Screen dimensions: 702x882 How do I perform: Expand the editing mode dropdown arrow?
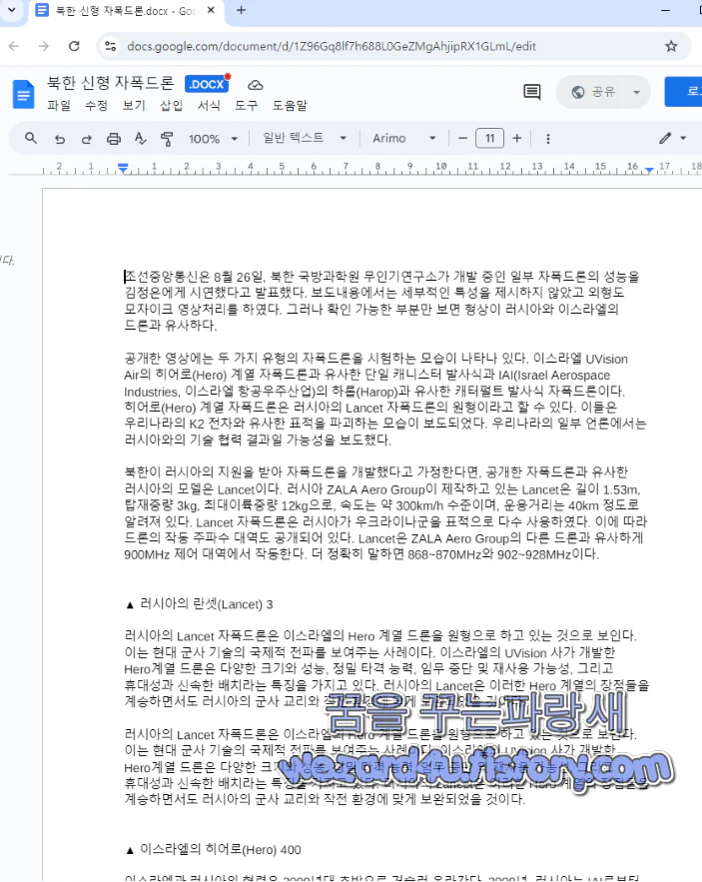point(683,138)
